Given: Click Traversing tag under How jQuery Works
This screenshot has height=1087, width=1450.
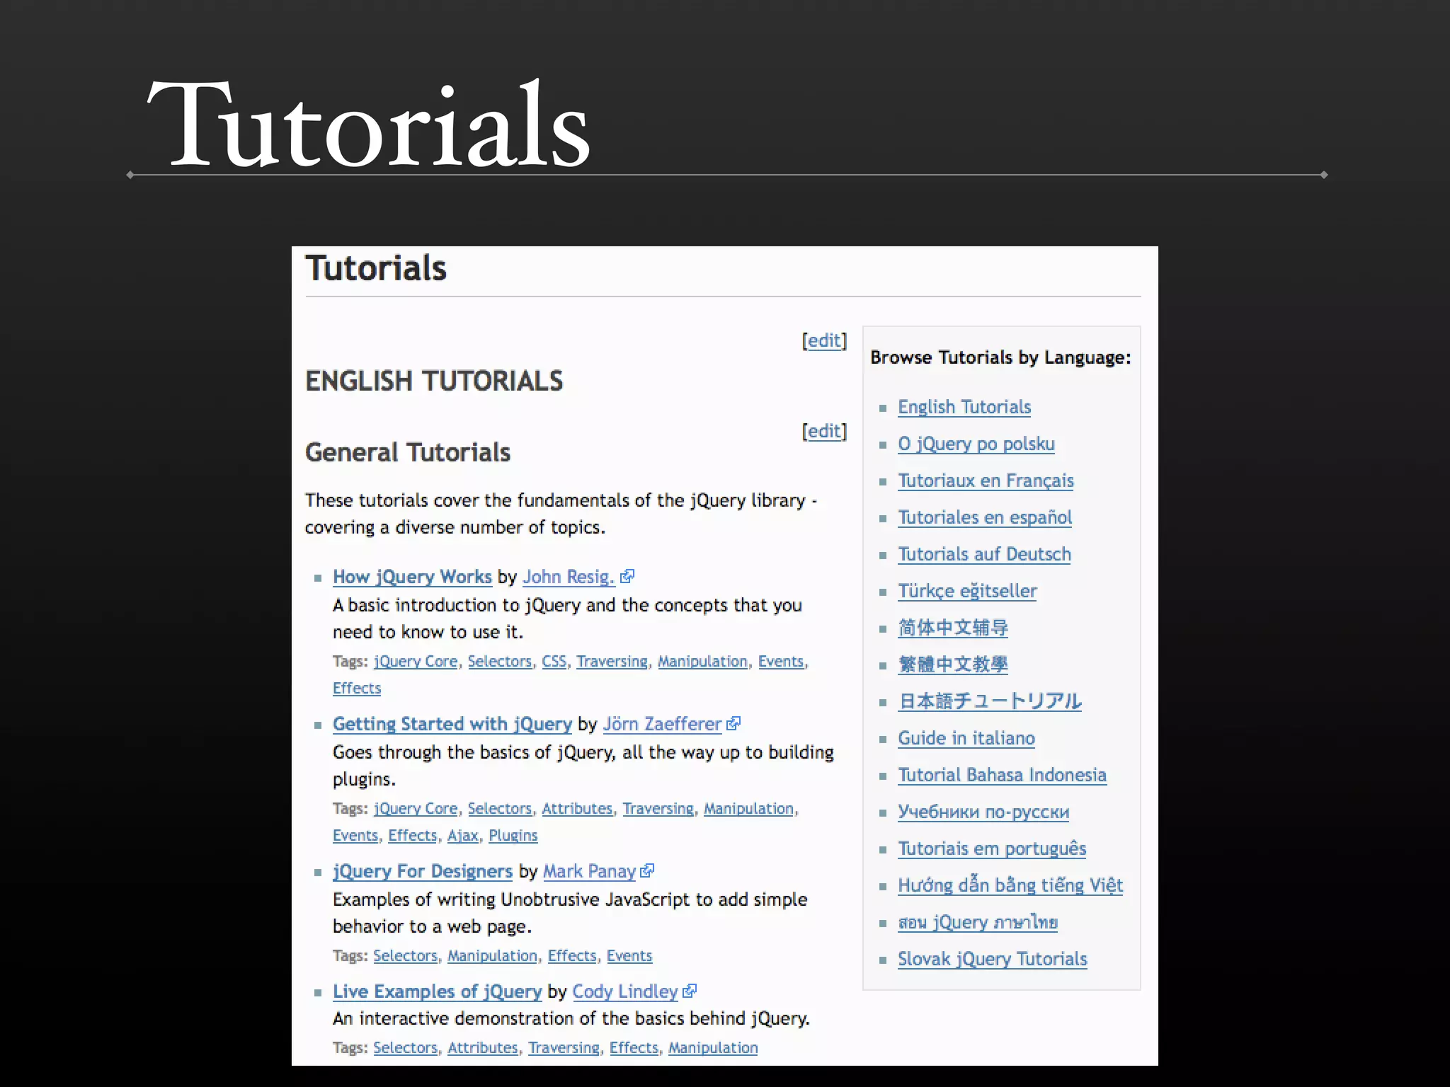Looking at the screenshot, I should point(612,662).
